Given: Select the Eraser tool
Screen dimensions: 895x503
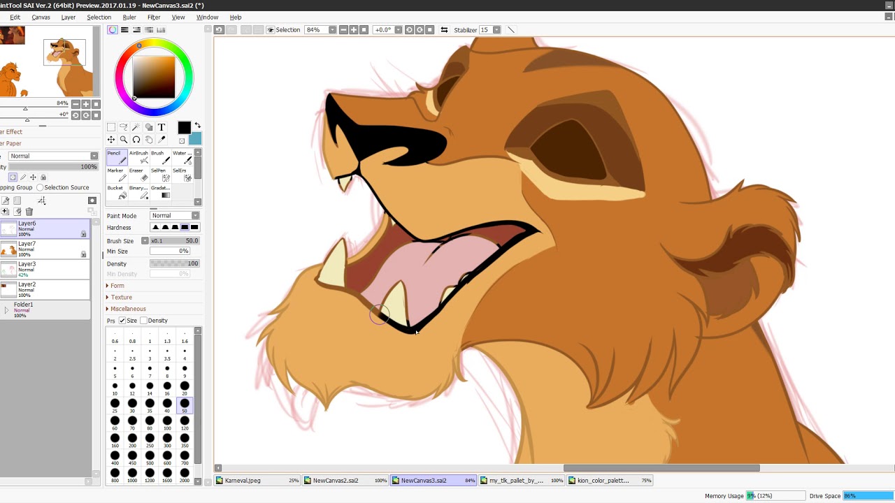Looking at the screenshot, I should [x=138, y=175].
